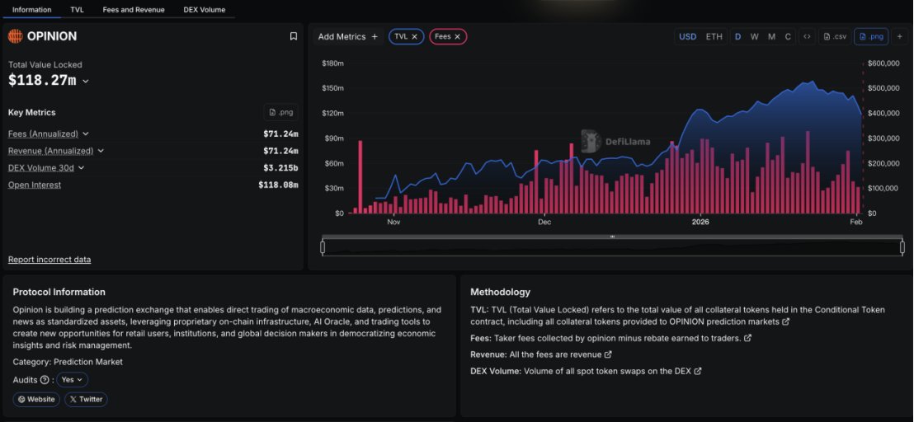
Task: Click the Nov label on chart axis
Action: pos(394,222)
